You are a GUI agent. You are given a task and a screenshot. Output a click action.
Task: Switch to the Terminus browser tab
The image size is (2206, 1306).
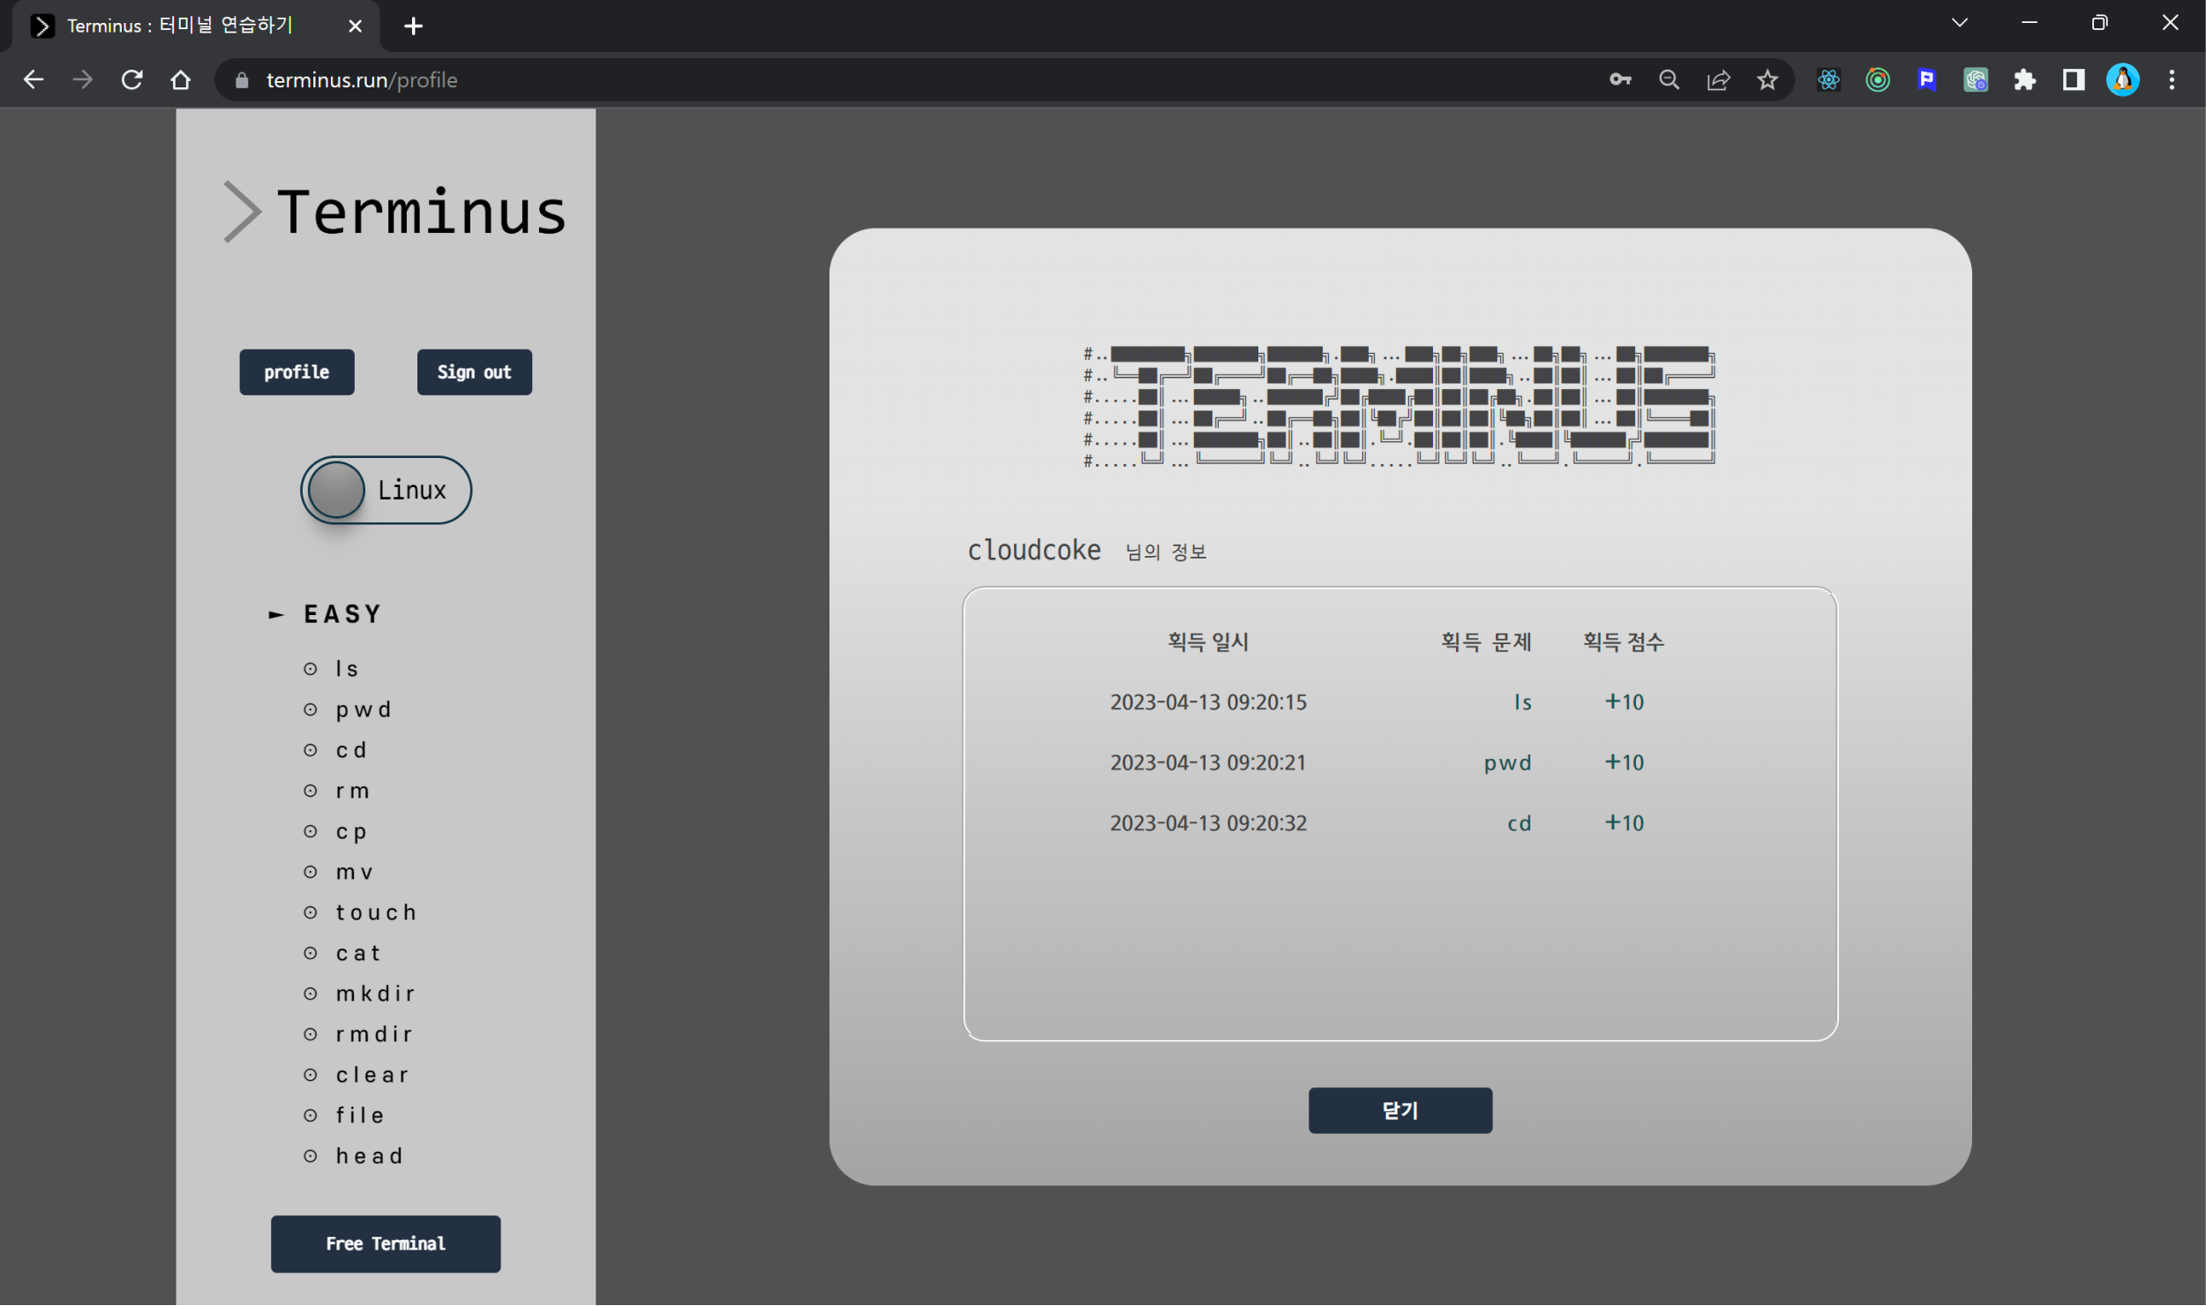181,26
